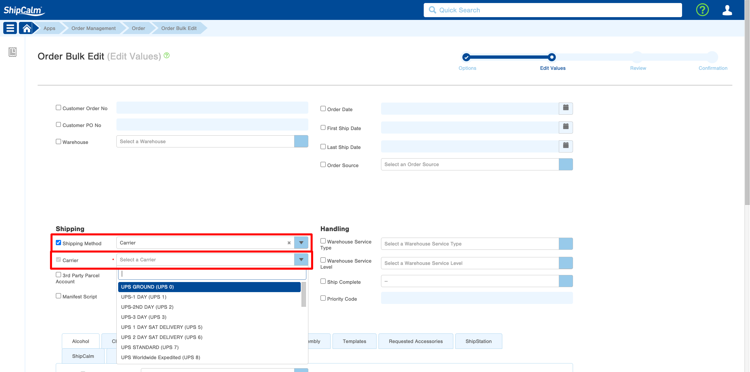Select UPS STANDARD (UPS 7) option

pyautogui.click(x=209, y=347)
